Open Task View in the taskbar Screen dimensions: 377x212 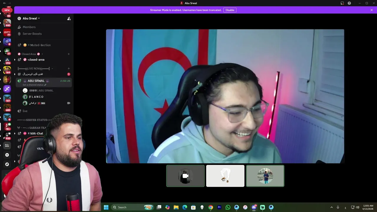[x=159, y=207]
